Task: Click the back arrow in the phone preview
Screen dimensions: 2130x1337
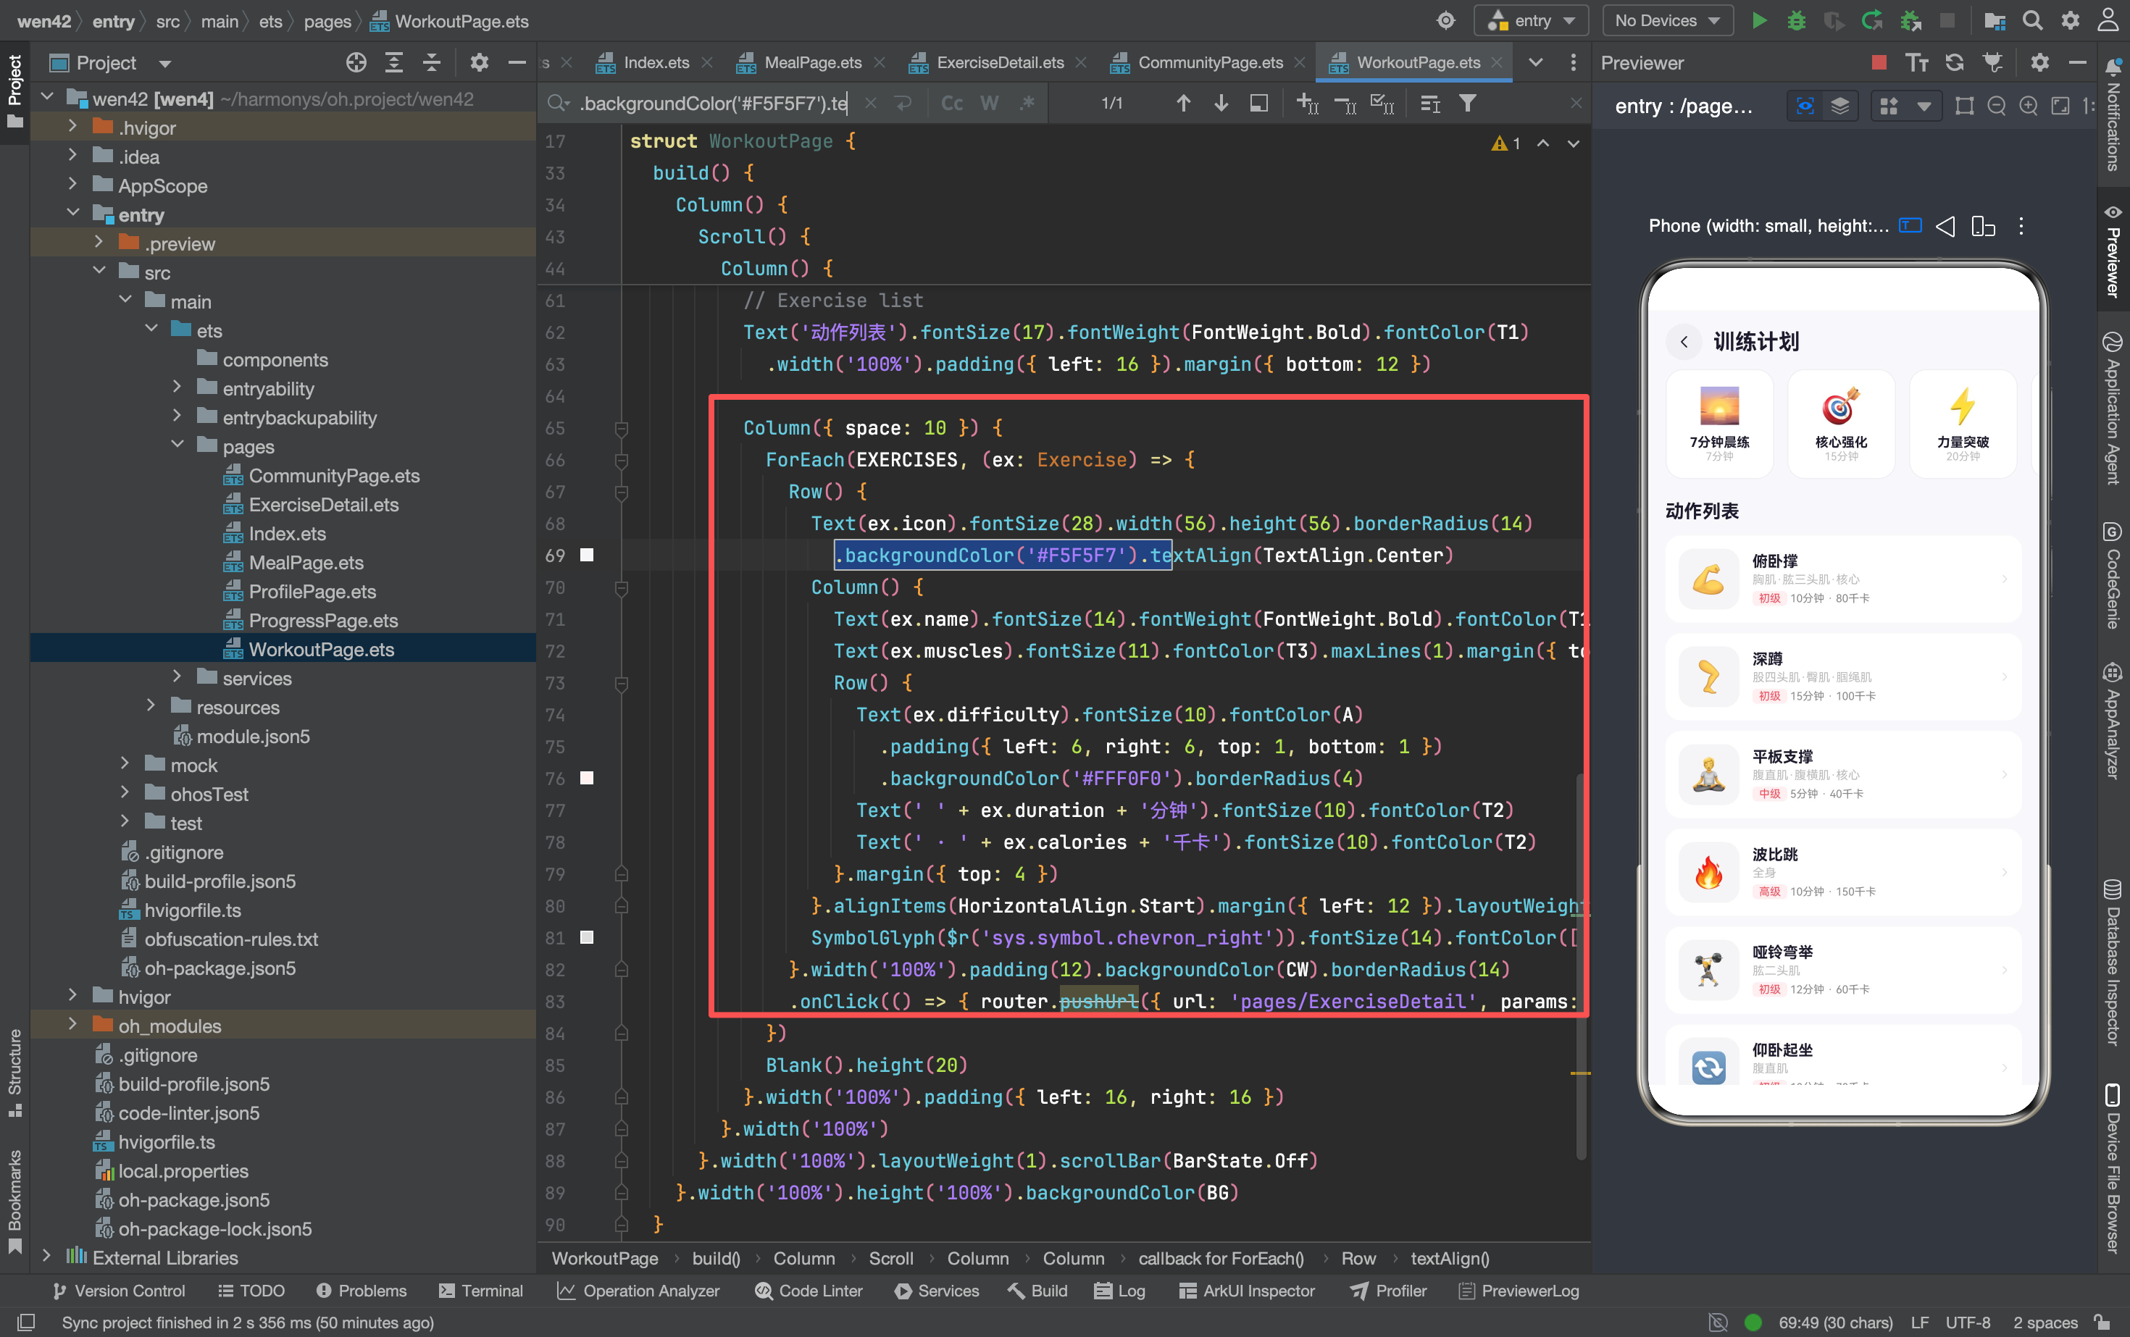Action: [1684, 341]
